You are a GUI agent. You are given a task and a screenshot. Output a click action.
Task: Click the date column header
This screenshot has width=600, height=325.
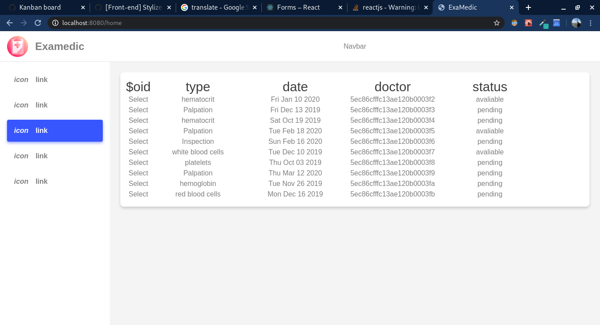(x=295, y=87)
